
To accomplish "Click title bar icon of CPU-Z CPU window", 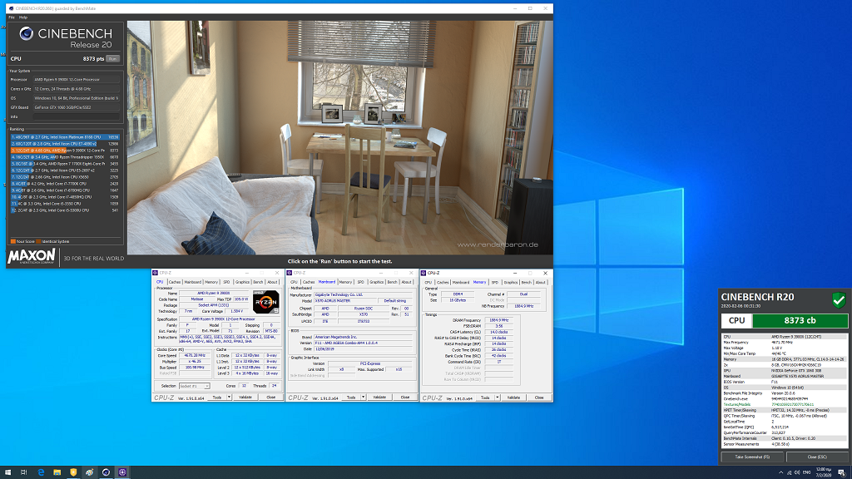I will tap(156, 273).
